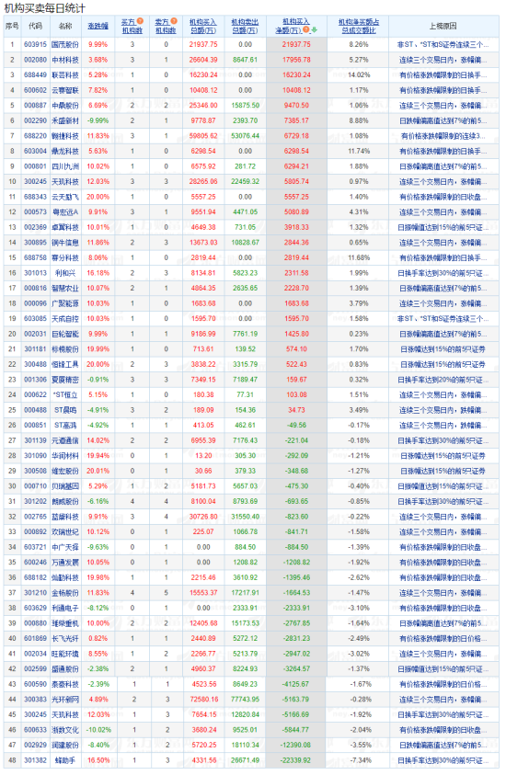Open stock code 603629 link
506x775 pixels.
pyautogui.click(x=35, y=608)
